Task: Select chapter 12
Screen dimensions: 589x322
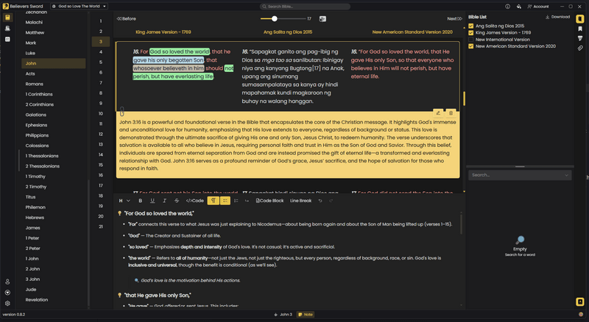Action: [x=101, y=134]
